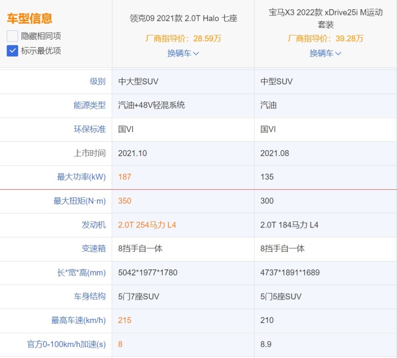397x358 pixels.
Task: Open 换辆车 dropdown under 宝马X3
Action: pos(325,53)
